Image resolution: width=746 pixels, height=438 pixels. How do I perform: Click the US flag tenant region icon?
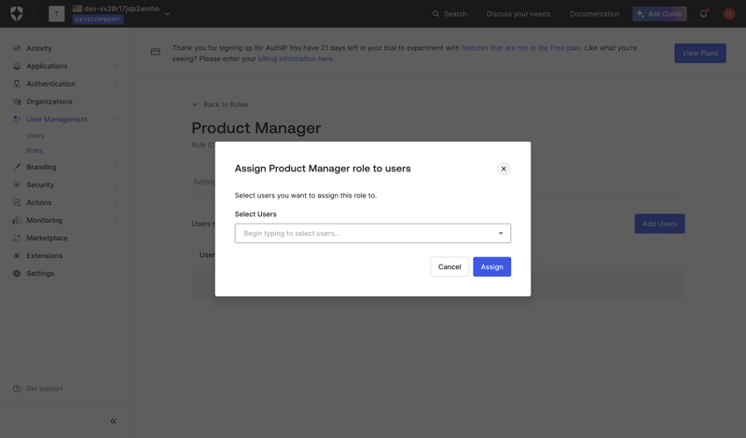click(77, 8)
